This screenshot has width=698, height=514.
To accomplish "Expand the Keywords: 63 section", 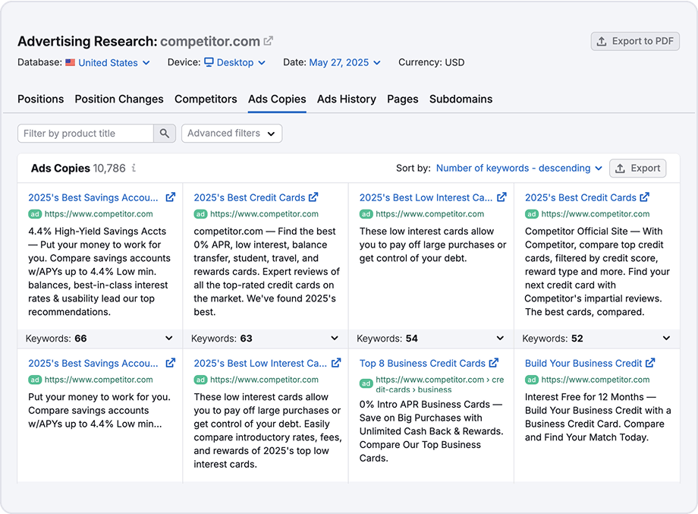I will pyautogui.click(x=335, y=339).
